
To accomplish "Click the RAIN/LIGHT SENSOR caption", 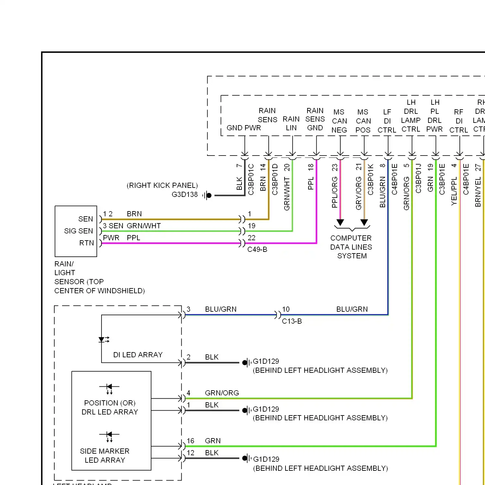I will (x=100, y=277).
